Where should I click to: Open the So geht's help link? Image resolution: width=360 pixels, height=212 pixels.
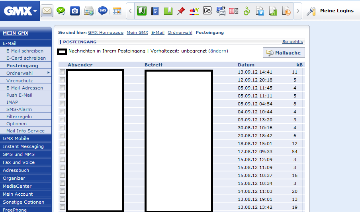pyautogui.click(x=292, y=42)
